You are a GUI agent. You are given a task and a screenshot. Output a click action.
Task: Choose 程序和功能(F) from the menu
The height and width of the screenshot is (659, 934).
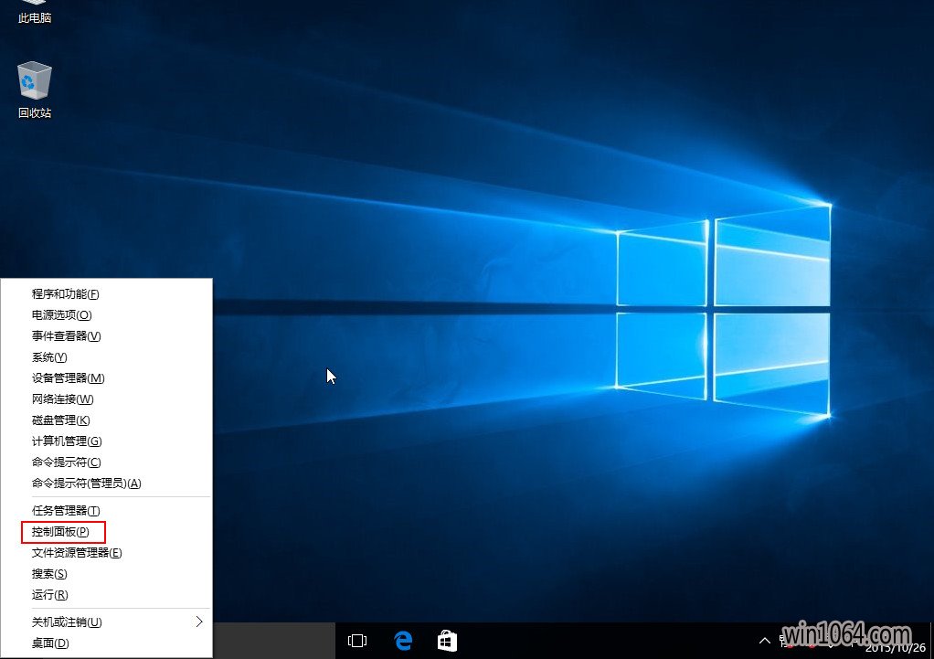[107, 293]
